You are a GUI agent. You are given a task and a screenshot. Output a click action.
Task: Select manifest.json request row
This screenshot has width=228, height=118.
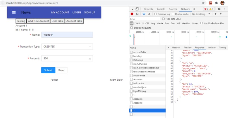pyautogui.click(x=147, y=87)
